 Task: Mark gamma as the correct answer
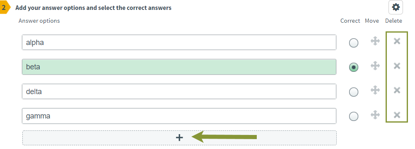pos(354,116)
